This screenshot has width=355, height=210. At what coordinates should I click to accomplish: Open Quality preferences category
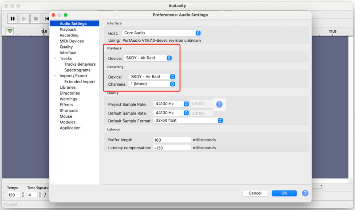click(x=66, y=47)
